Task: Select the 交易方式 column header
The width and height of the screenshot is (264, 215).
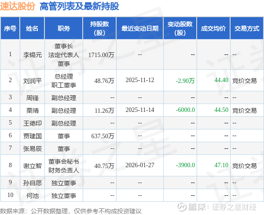Action: pos(247,29)
